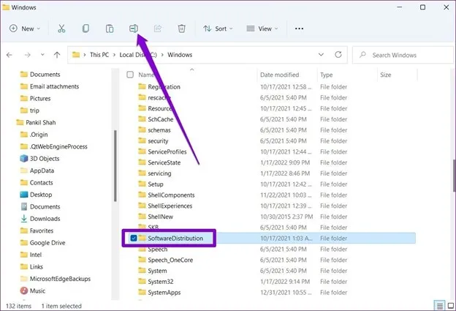Uncheck the SoftwareDistribution folder checkbox
This screenshot has width=456, height=311.
[x=132, y=238]
